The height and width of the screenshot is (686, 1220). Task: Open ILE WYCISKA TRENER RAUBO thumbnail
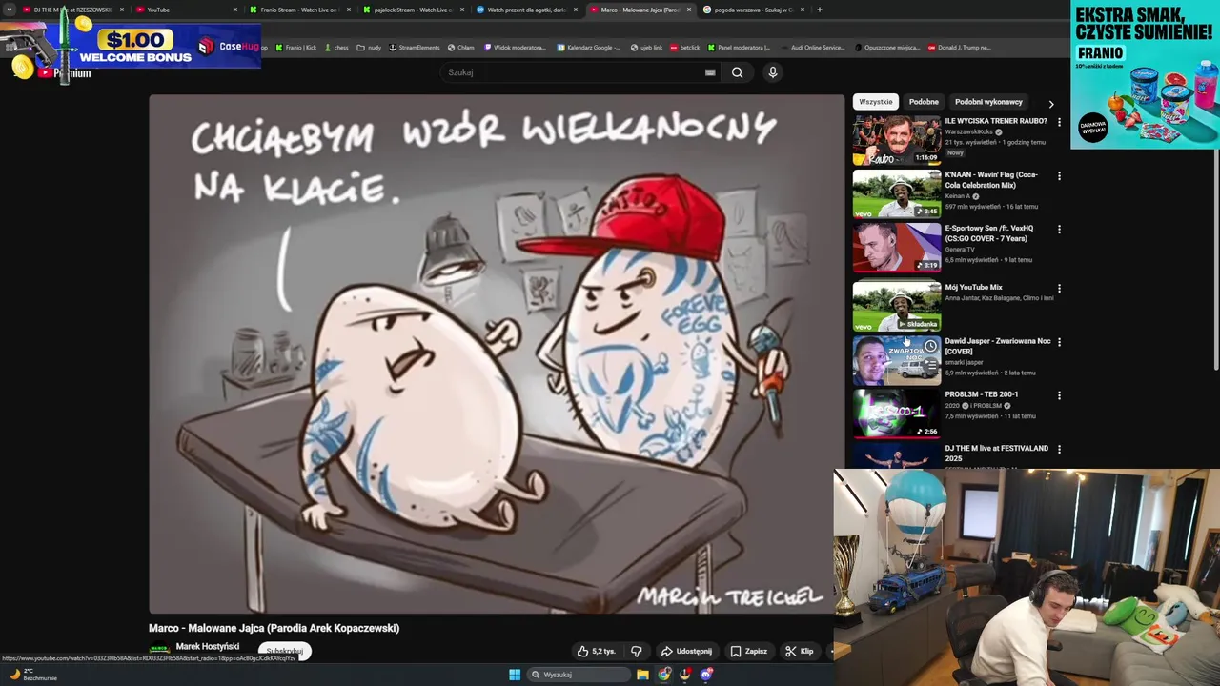tap(896, 140)
